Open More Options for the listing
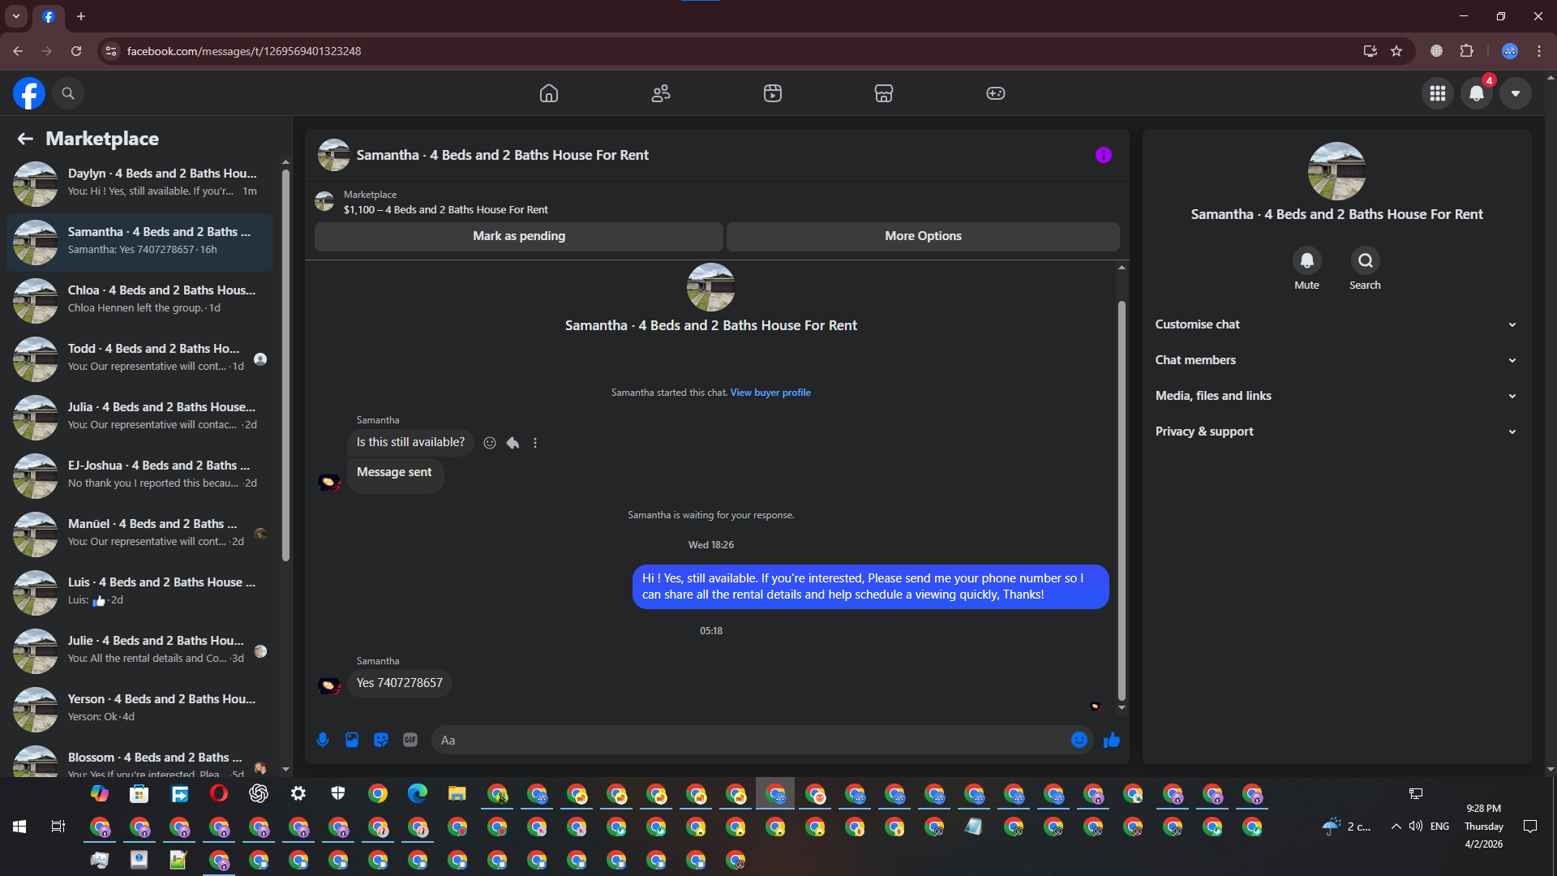This screenshot has height=876, width=1557. coord(923,236)
